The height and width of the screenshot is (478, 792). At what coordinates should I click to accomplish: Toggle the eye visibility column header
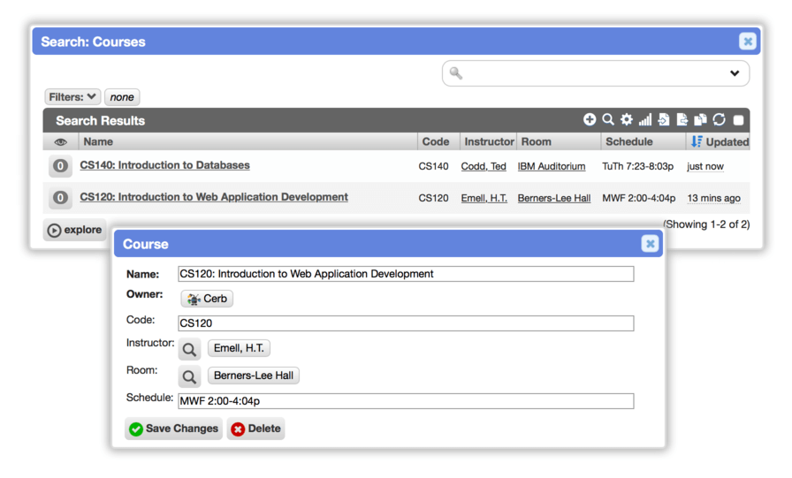click(x=61, y=142)
